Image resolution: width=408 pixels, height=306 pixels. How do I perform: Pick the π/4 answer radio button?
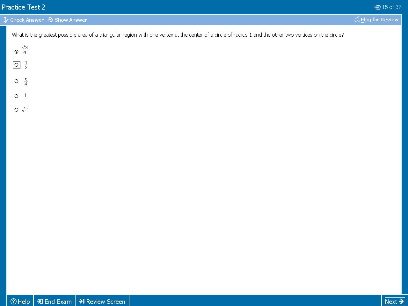tap(17, 81)
